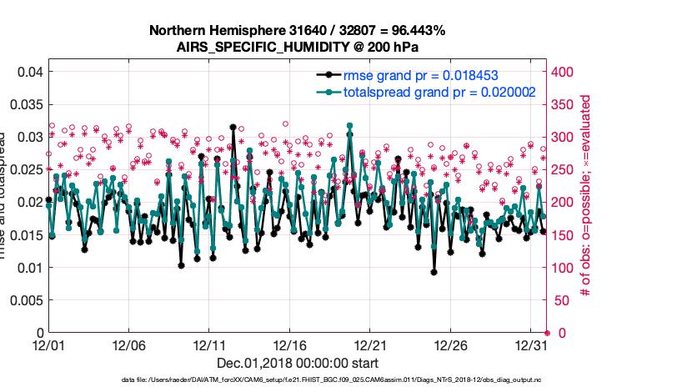Viewport: 692px width, 392px height.
Task: Click the lowest rmse point near 12/25
Action: (x=434, y=272)
